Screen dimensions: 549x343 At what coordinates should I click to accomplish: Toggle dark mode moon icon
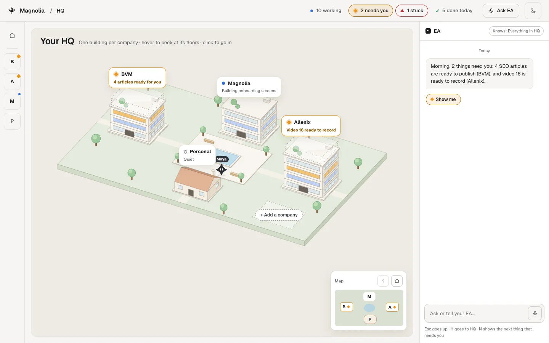coord(533,11)
